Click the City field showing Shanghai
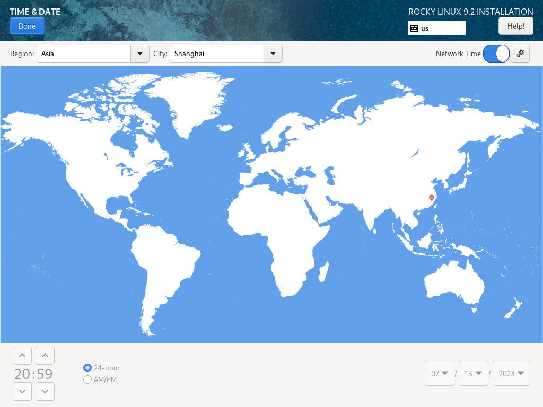Image resolution: width=543 pixels, height=407 pixels. [217, 54]
